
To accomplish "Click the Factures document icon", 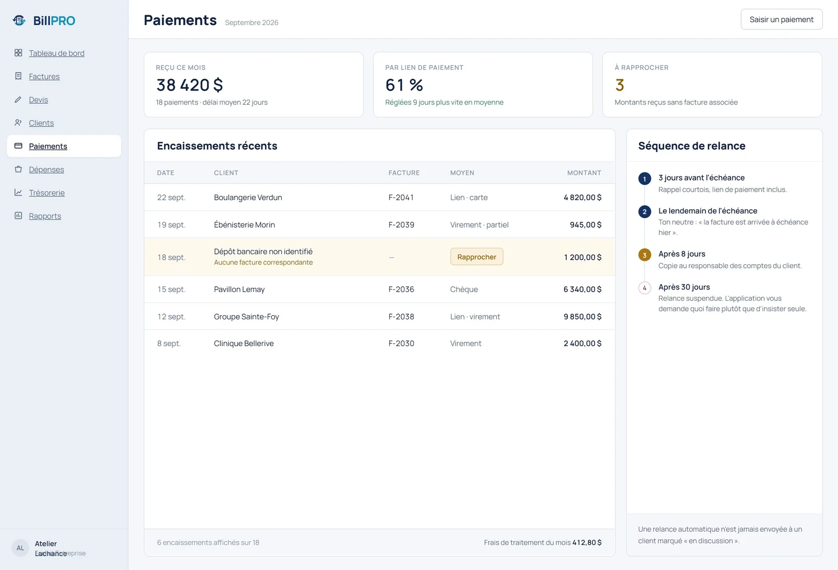I will 18,76.
